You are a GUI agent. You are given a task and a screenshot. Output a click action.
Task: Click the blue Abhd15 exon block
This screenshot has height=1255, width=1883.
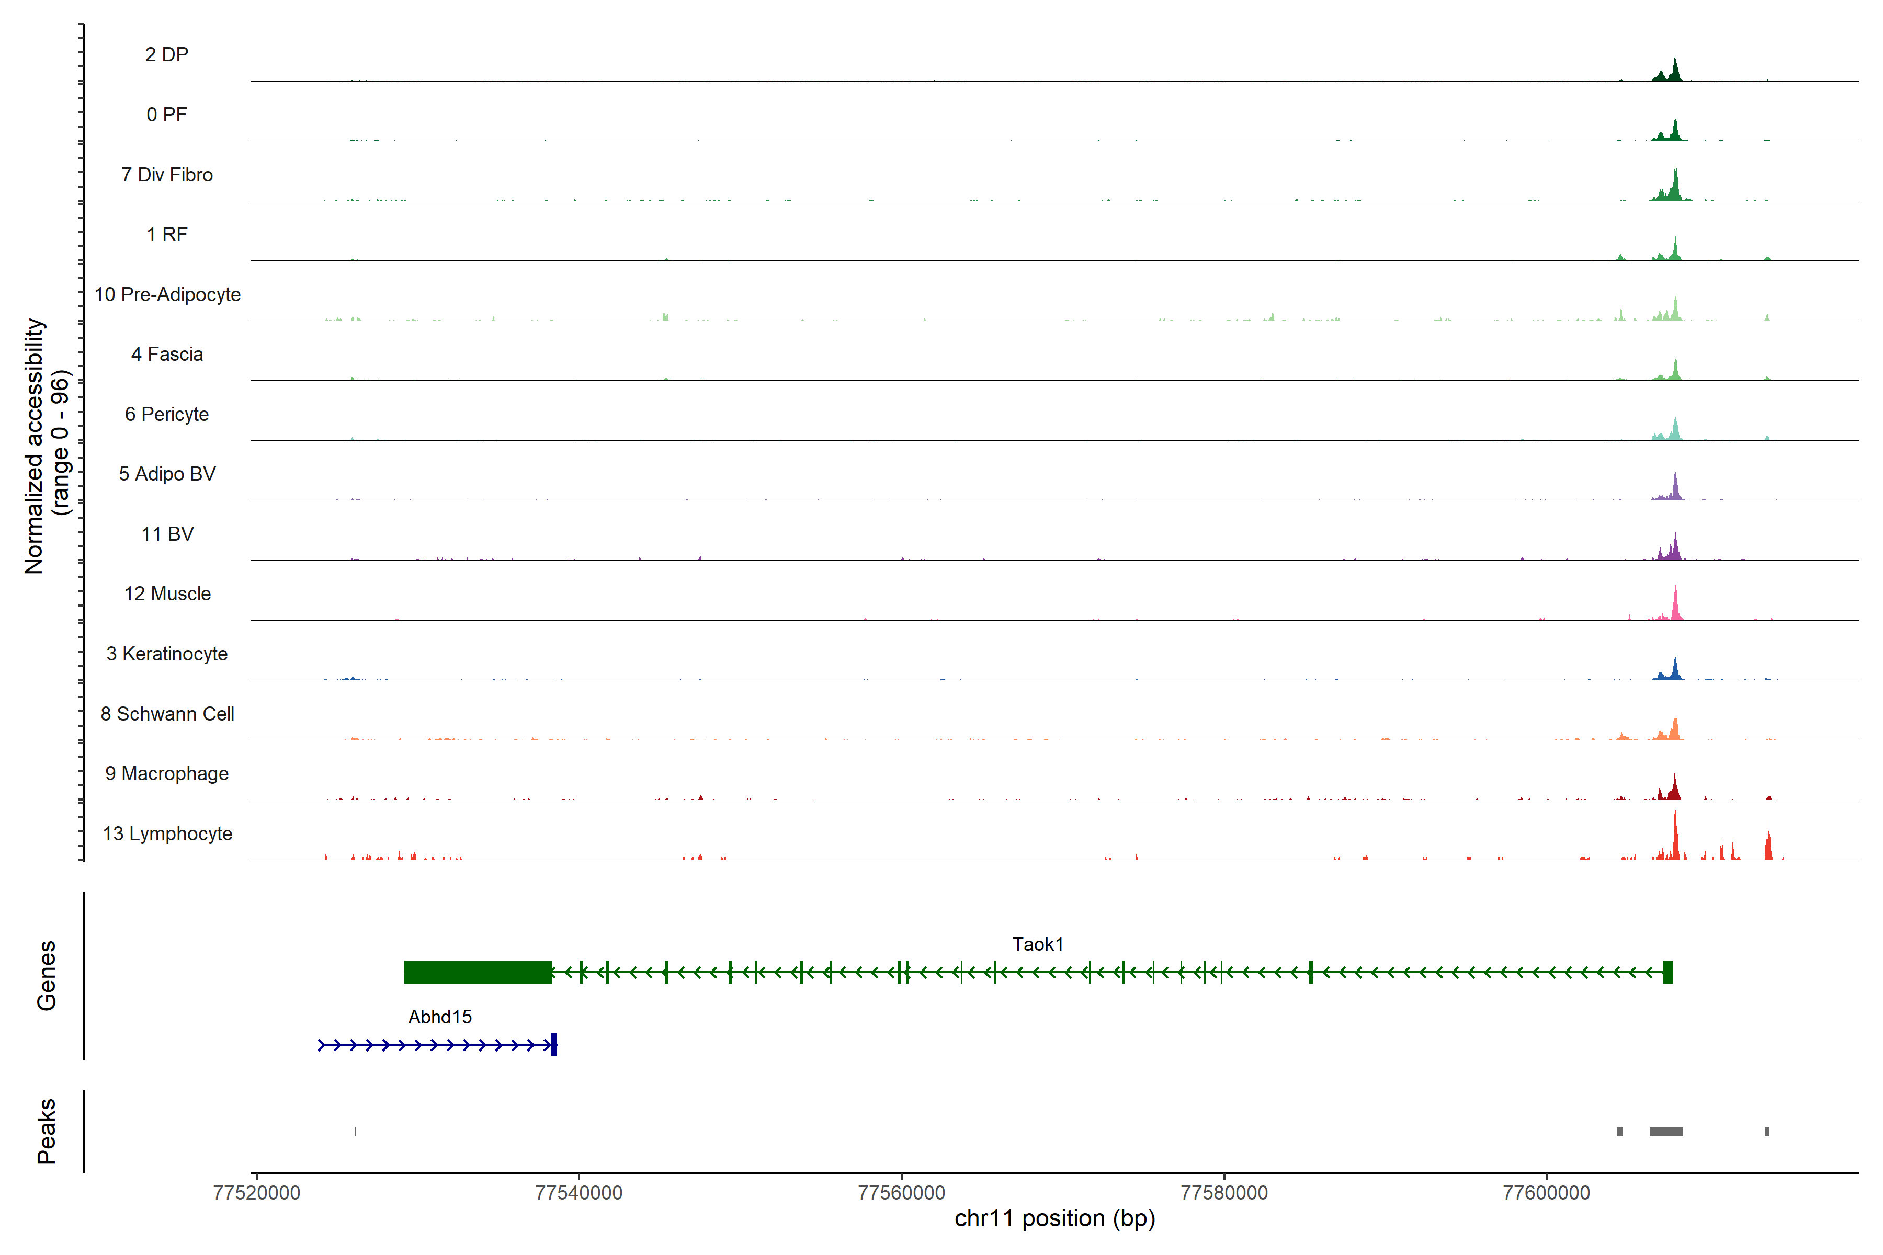tap(554, 1044)
